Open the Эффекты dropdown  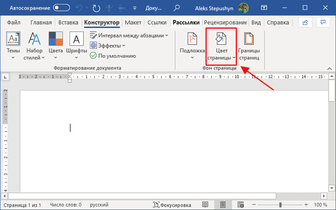(x=108, y=45)
